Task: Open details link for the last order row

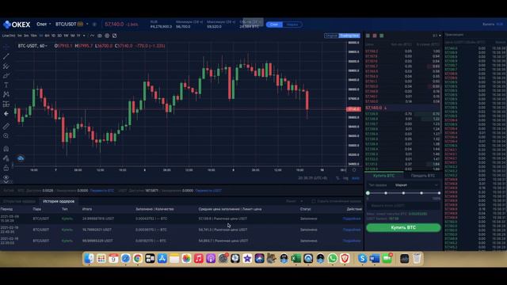Action: [352, 241]
